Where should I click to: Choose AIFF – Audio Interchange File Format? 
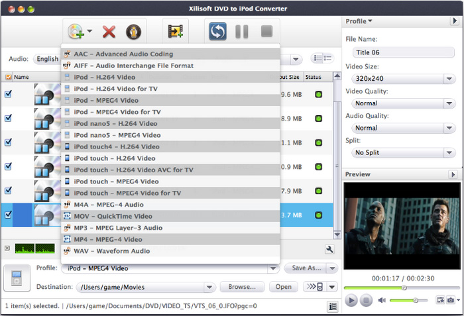pos(170,66)
